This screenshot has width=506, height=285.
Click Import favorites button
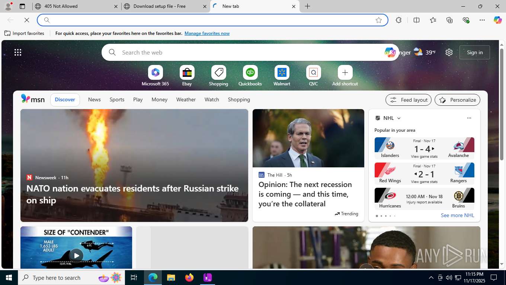point(25,33)
